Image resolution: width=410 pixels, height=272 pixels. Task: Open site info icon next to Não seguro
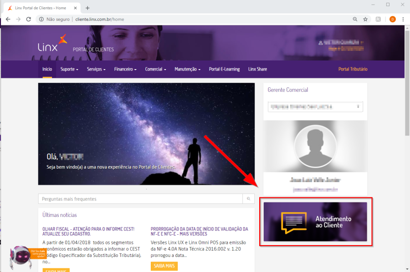coord(41,19)
